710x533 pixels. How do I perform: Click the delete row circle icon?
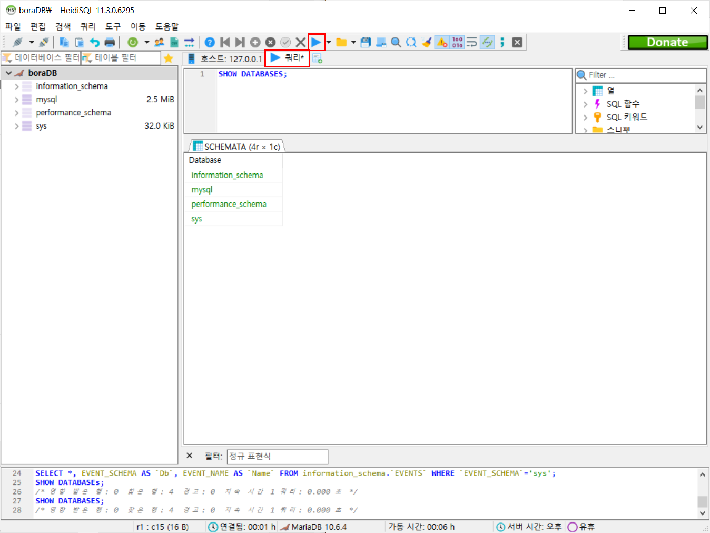point(270,42)
